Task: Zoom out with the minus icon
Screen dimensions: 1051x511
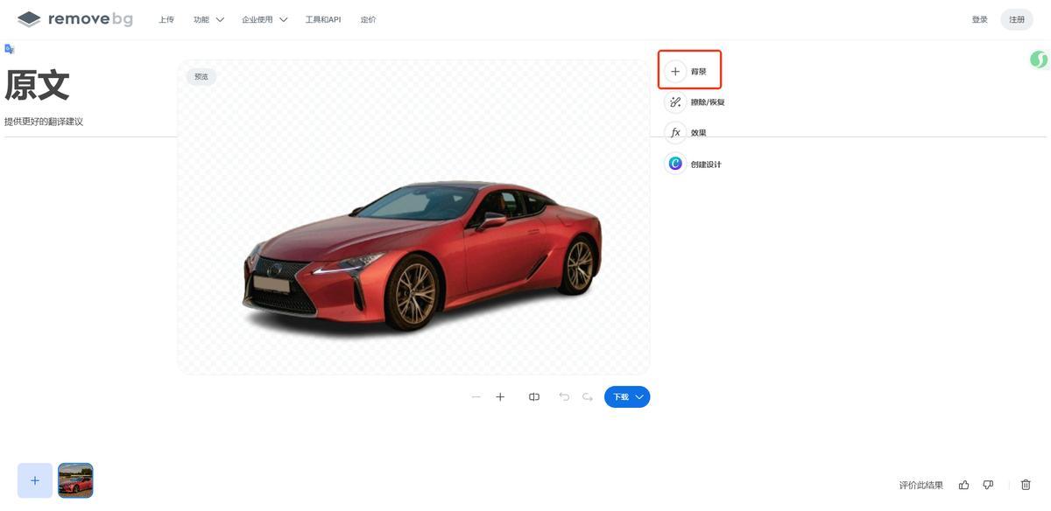Action: coord(476,397)
